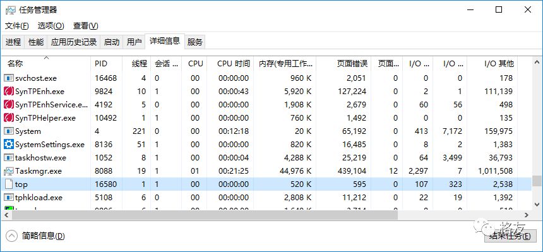The height and width of the screenshot is (252, 543).
Task: Click the SynTPEnhService.exe icon
Action: (8, 105)
